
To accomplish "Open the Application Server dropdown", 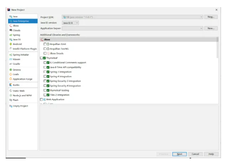I will click(132, 28).
